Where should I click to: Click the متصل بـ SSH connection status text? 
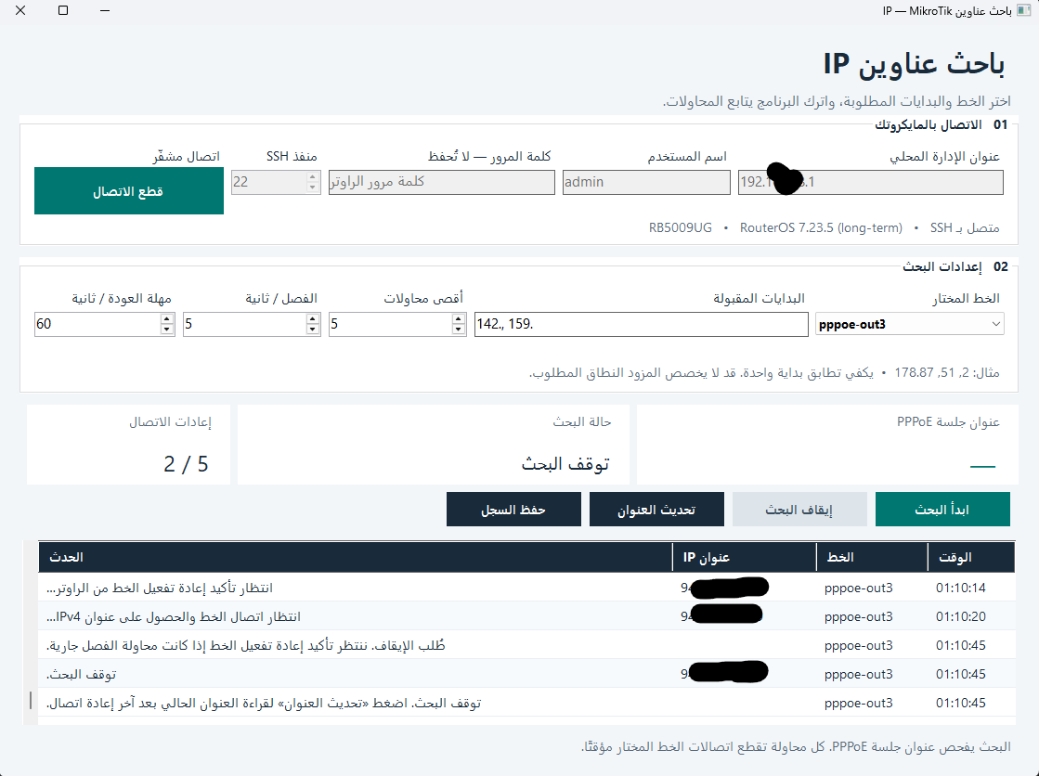point(965,228)
